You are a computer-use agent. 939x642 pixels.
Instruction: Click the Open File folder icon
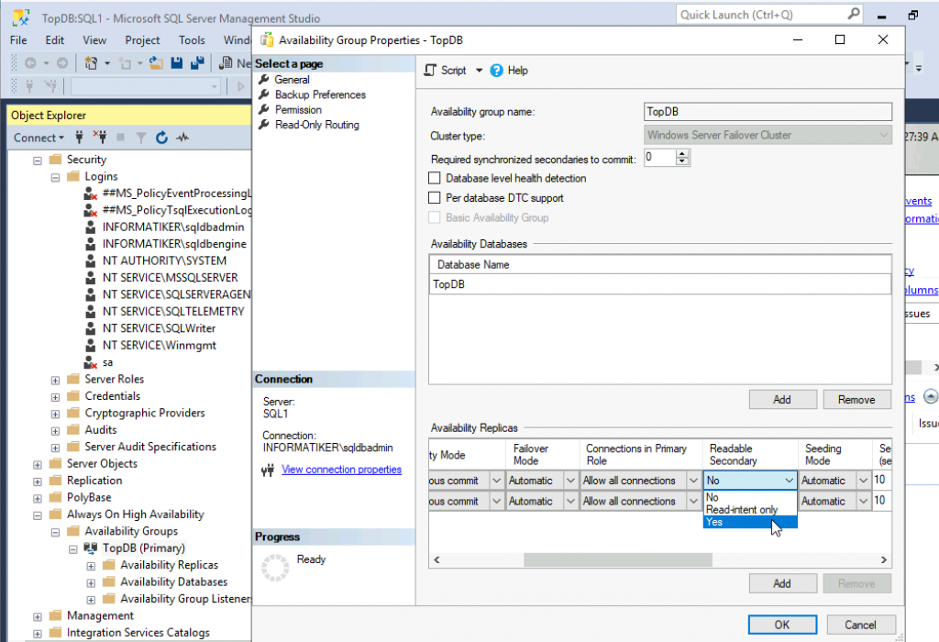point(156,63)
